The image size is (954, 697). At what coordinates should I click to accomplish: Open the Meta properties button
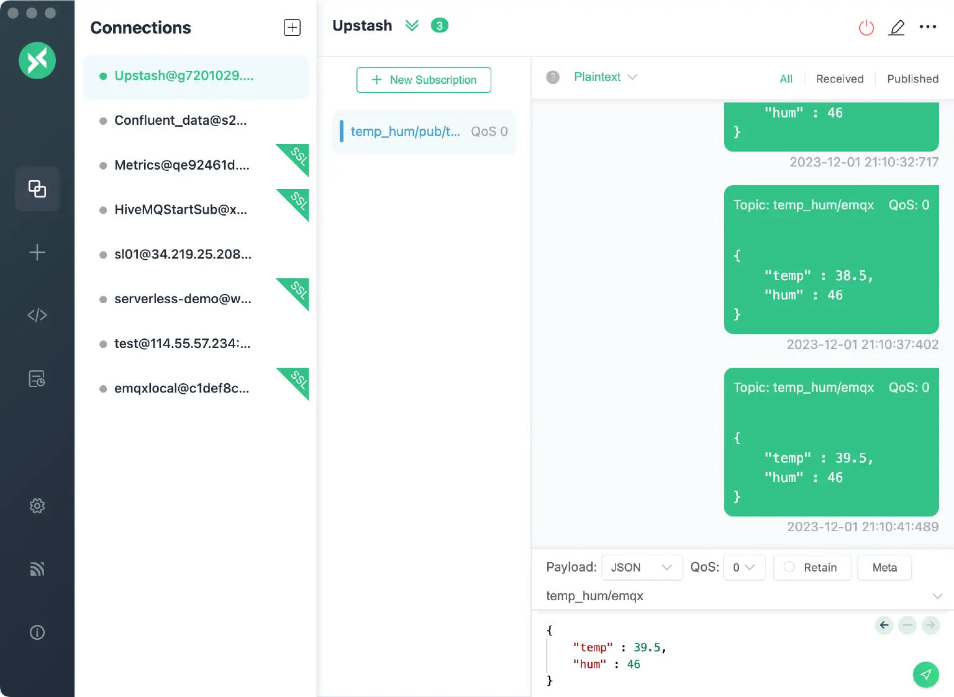click(x=884, y=567)
